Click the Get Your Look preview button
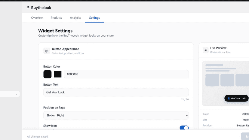This screenshot has width=249, height=140. [236, 98]
